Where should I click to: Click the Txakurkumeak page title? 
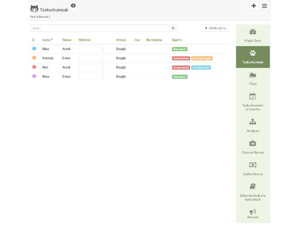pyautogui.click(x=54, y=10)
